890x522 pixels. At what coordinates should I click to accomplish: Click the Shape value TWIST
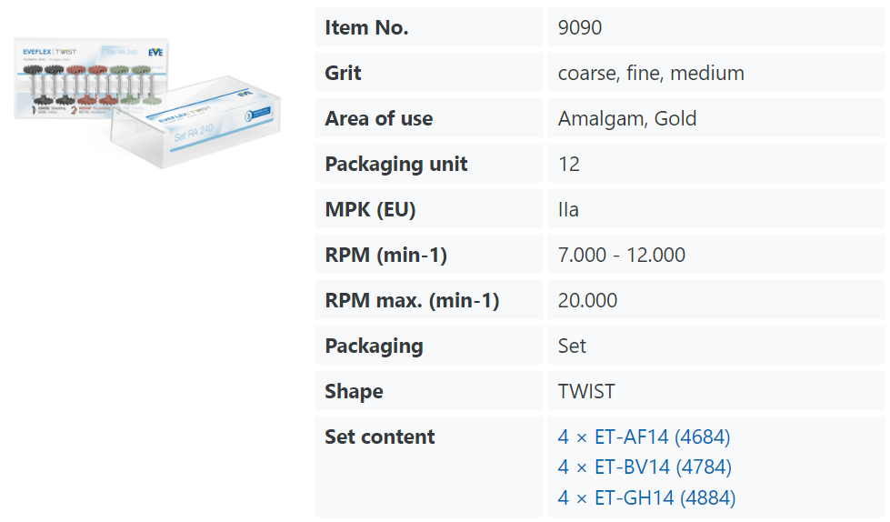586,391
